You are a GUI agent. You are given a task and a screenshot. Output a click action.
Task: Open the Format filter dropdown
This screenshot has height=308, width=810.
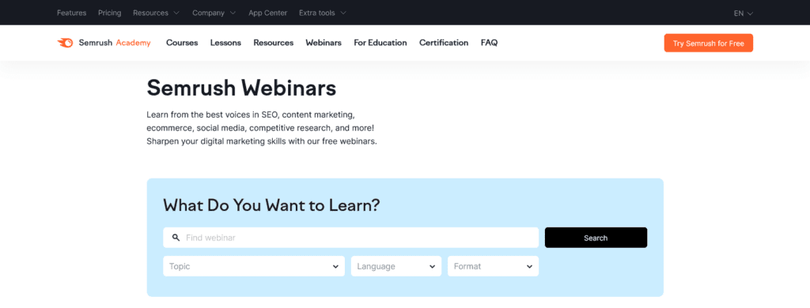[493, 266]
